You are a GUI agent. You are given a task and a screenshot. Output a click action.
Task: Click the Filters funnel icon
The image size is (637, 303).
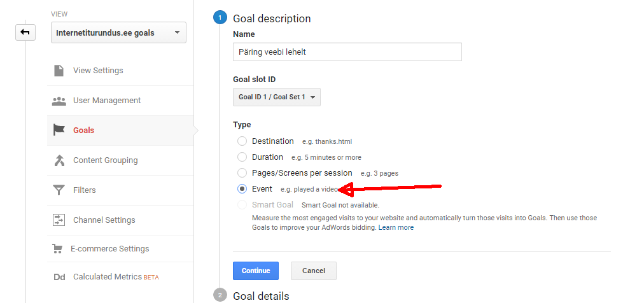pyautogui.click(x=59, y=190)
